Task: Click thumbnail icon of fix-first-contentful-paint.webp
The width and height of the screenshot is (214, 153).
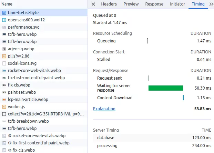Action: pyautogui.click(x=4, y=78)
